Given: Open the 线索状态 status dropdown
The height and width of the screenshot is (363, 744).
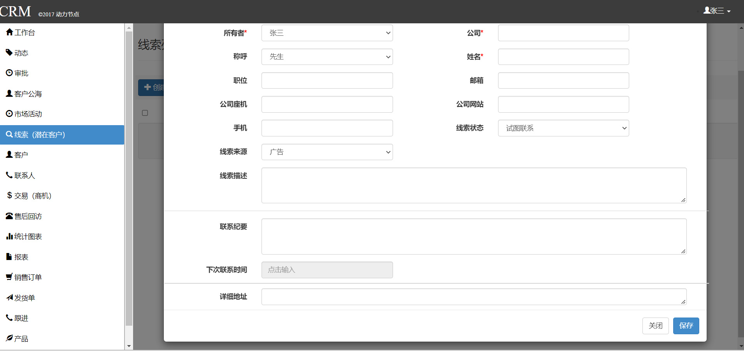Looking at the screenshot, I should point(563,128).
